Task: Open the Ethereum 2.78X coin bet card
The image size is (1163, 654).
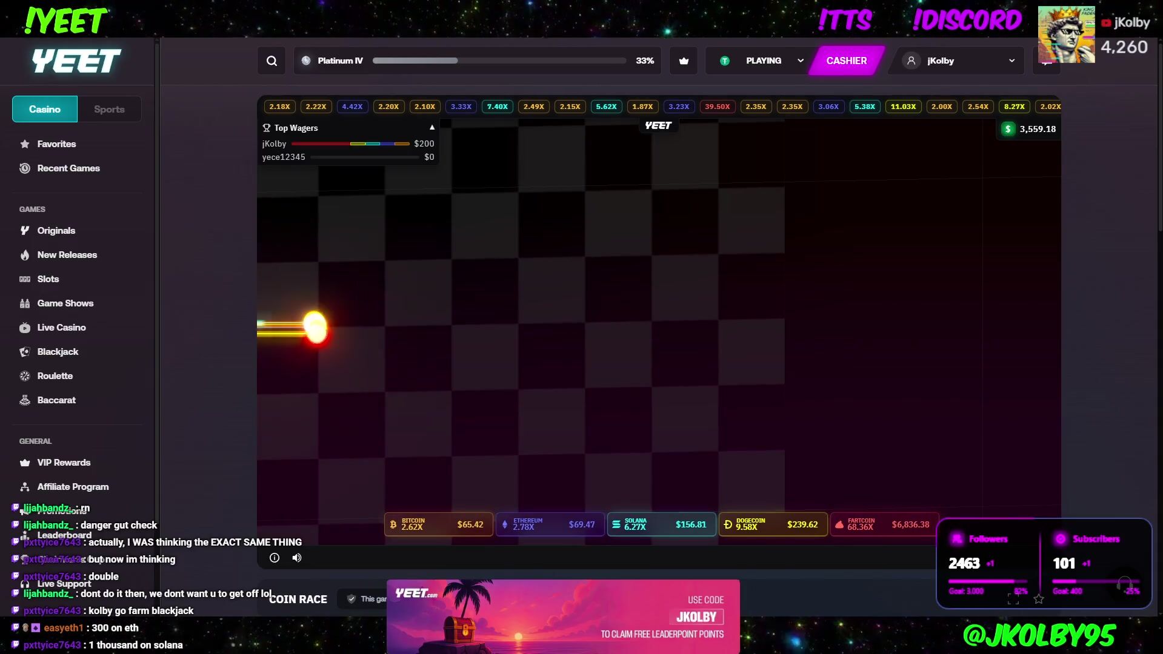Action: (x=550, y=524)
